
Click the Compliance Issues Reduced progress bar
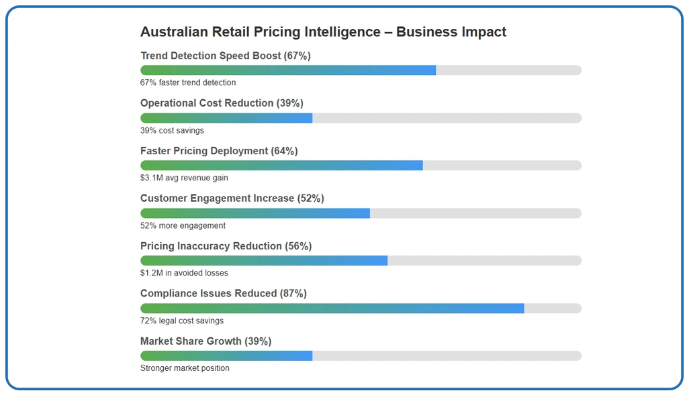click(x=361, y=308)
